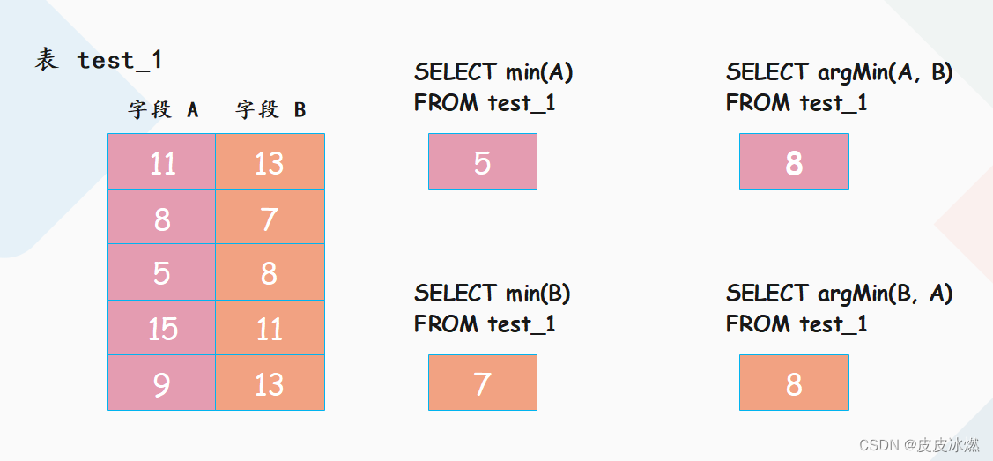
Task: Select the cell with 15 in column A
Action: point(161,327)
